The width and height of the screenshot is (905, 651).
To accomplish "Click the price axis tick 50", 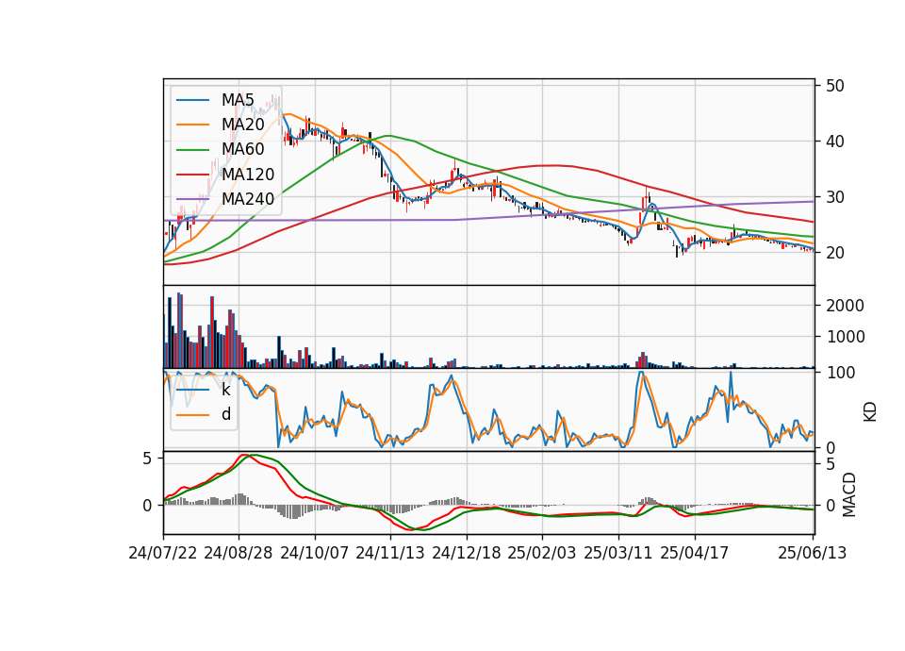I will tap(834, 86).
